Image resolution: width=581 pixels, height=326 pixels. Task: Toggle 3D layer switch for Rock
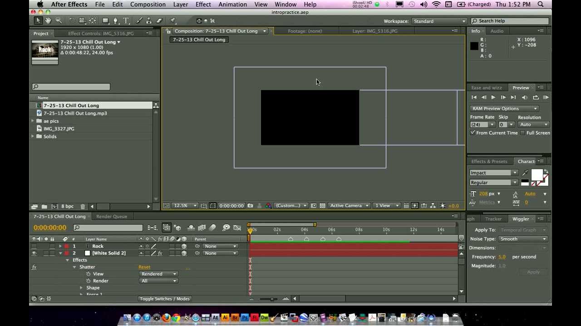tap(184, 246)
